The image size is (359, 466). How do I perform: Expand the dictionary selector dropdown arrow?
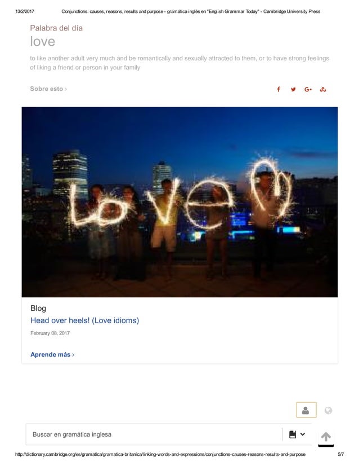(x=302, y=434)
